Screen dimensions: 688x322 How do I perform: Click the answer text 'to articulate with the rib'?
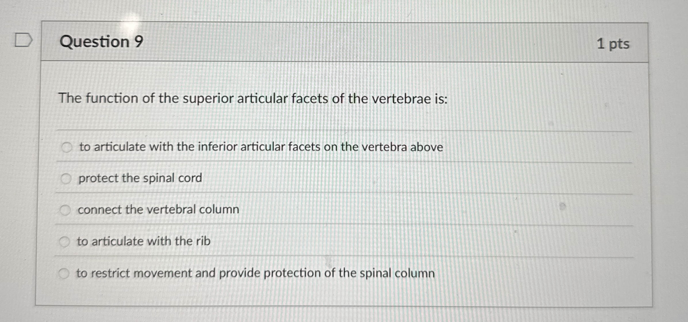tap(143, 241)
